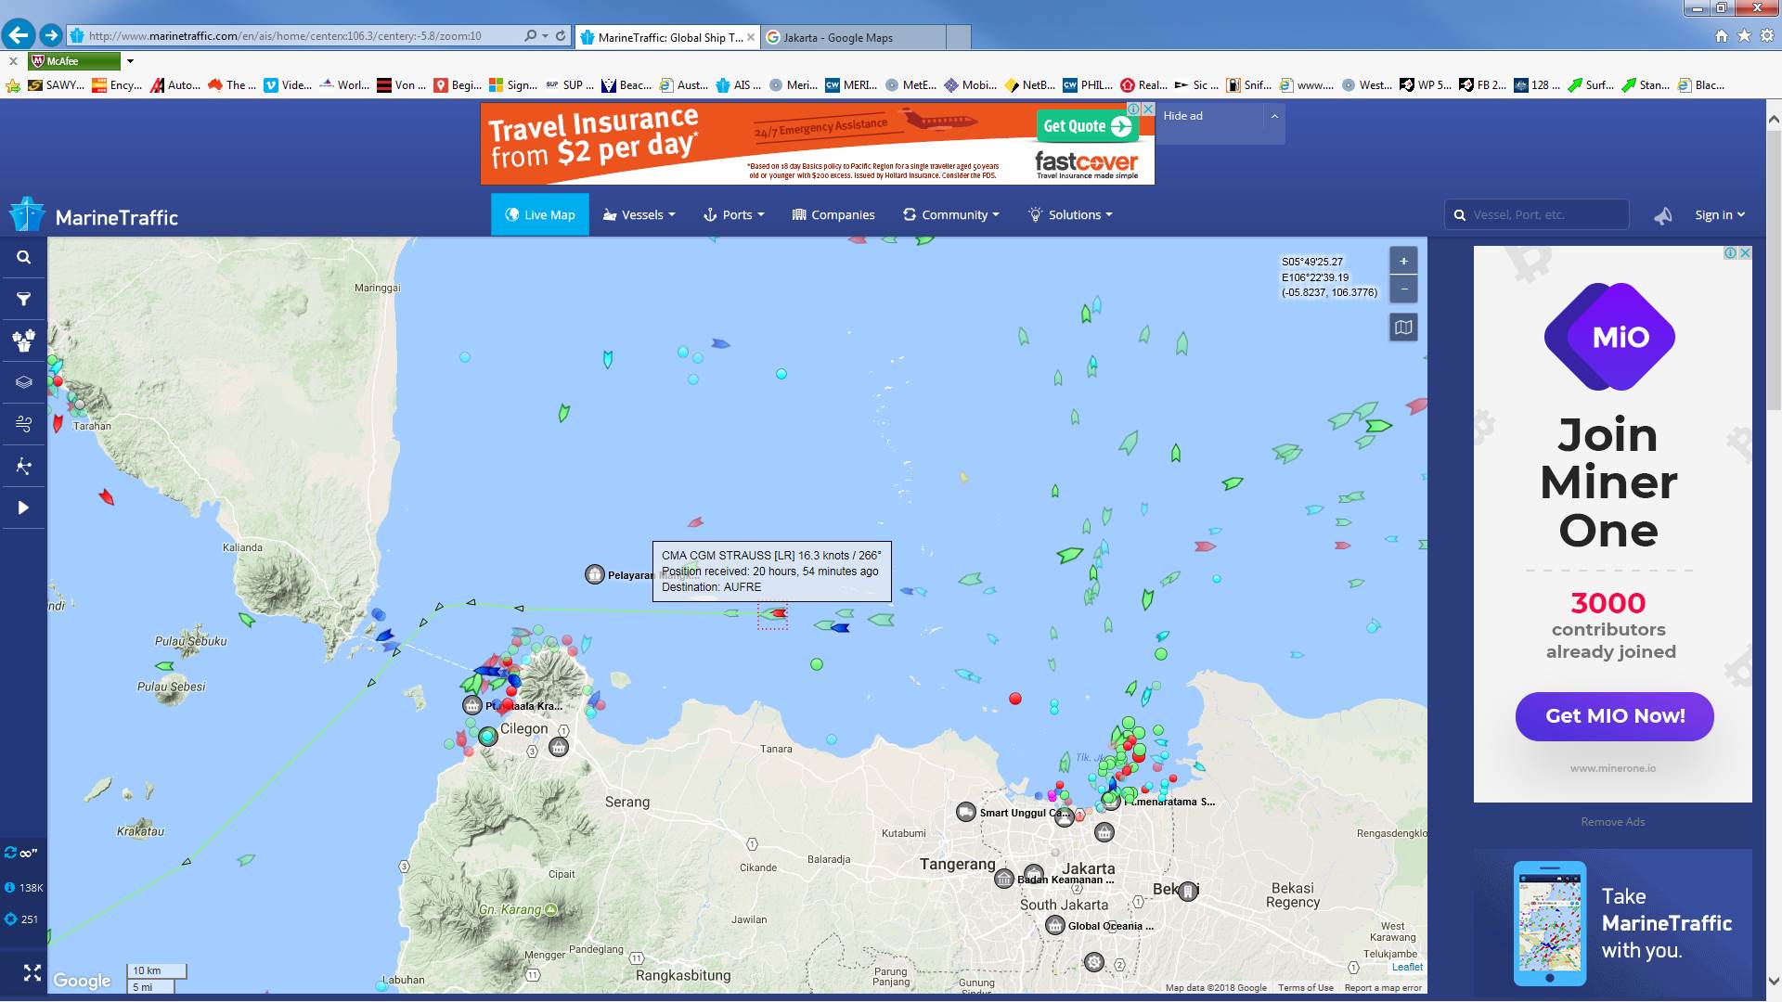
Task: Expand the Ports dropdown menu
Action: (734, 215)
